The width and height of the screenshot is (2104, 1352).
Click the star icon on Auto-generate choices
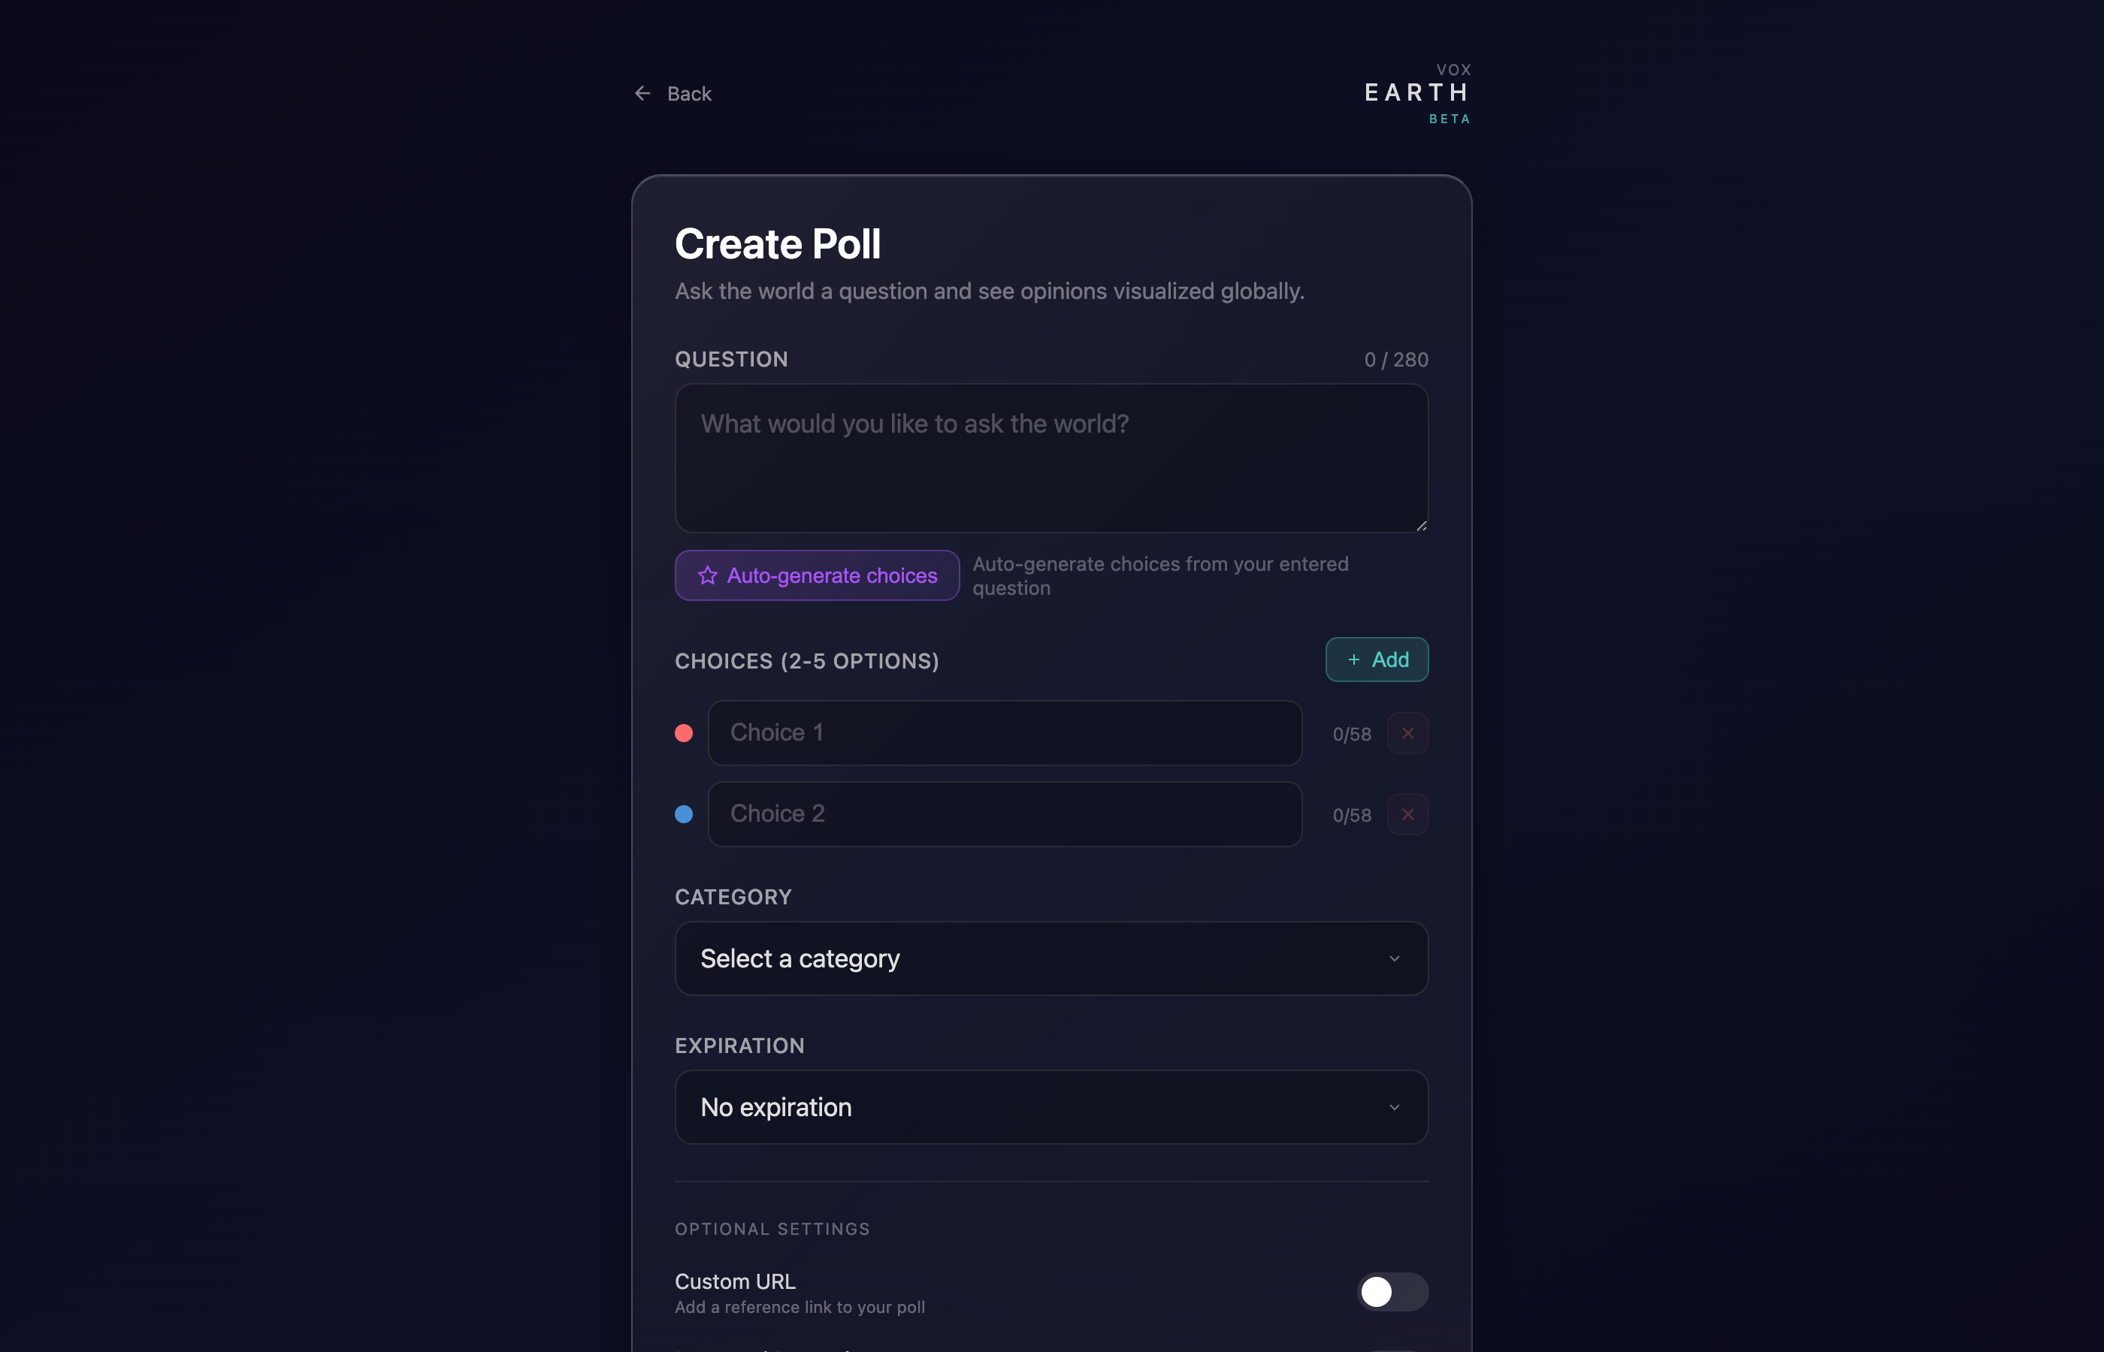(x=707, y=575)
